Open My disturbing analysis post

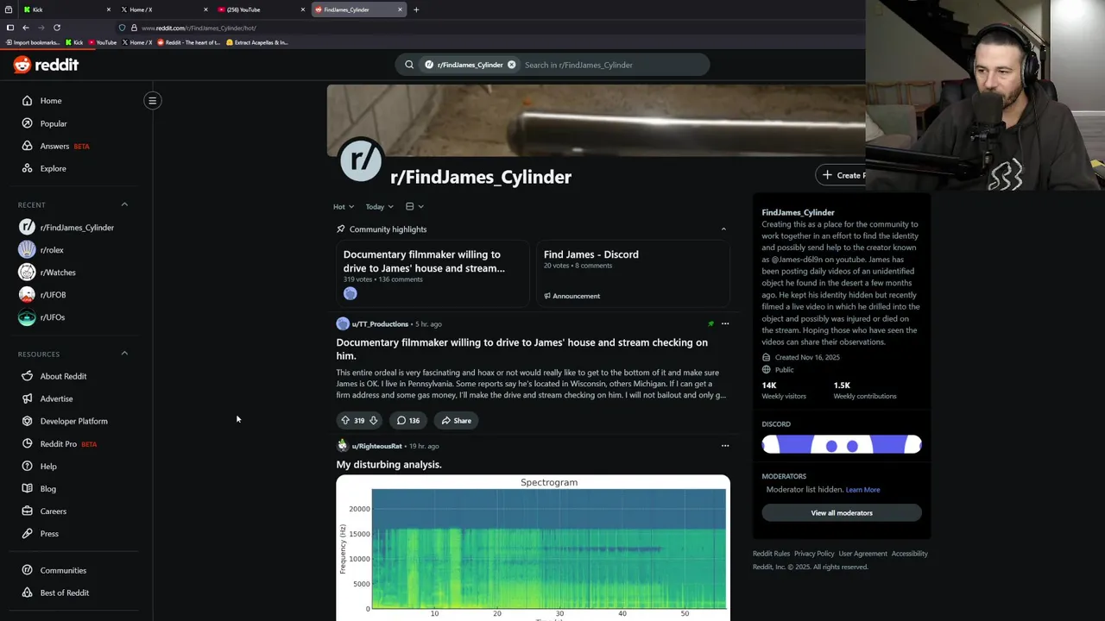tap(388, 465)
